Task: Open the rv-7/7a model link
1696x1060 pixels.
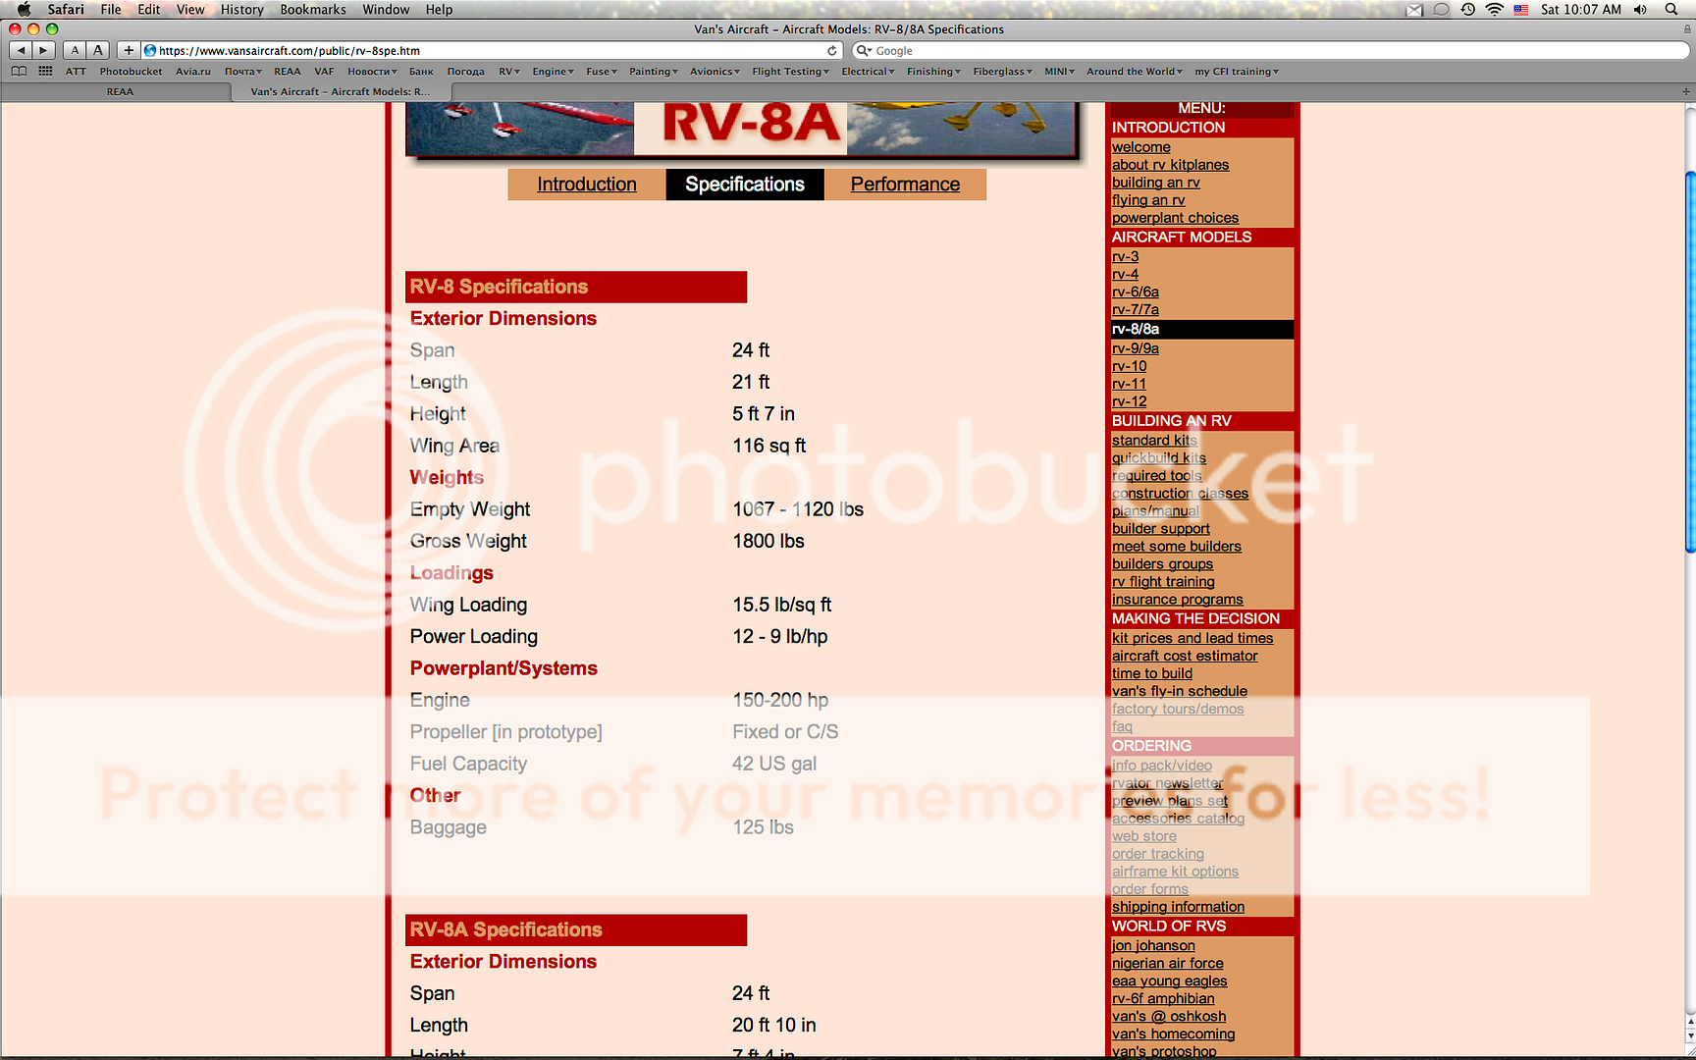Action: [x=1135, y=310]
